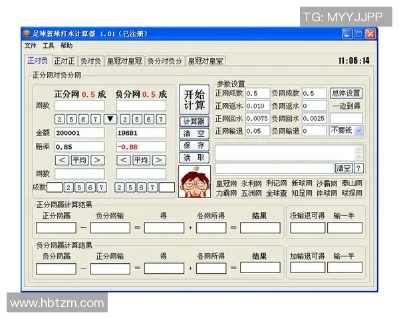Image resolution: width=399 pixels, height=319 pixels.
Task: Click the 球探网 link
Action: 352,193
